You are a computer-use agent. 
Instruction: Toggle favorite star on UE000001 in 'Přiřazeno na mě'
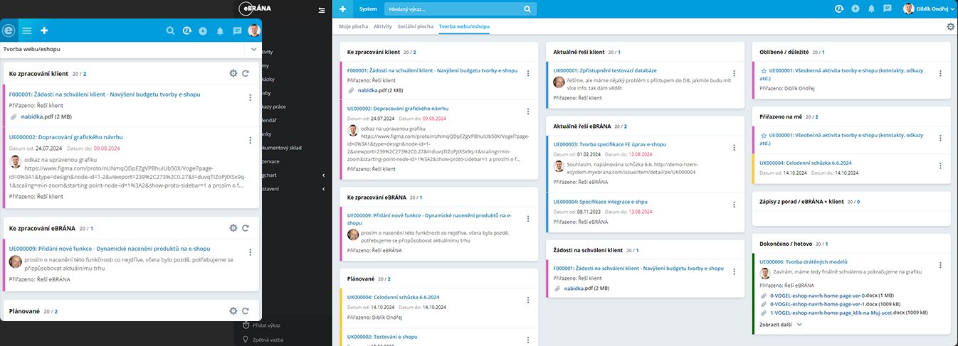click(764, 135)
